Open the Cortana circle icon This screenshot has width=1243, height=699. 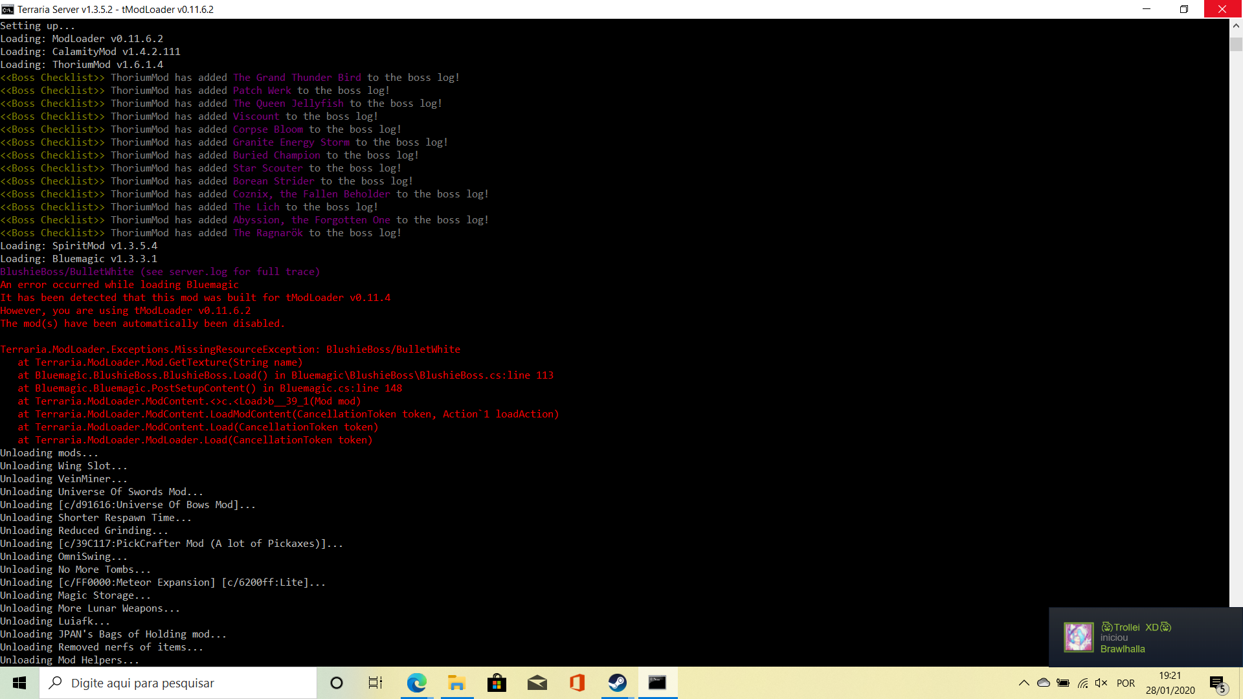(x=336, y=683)
